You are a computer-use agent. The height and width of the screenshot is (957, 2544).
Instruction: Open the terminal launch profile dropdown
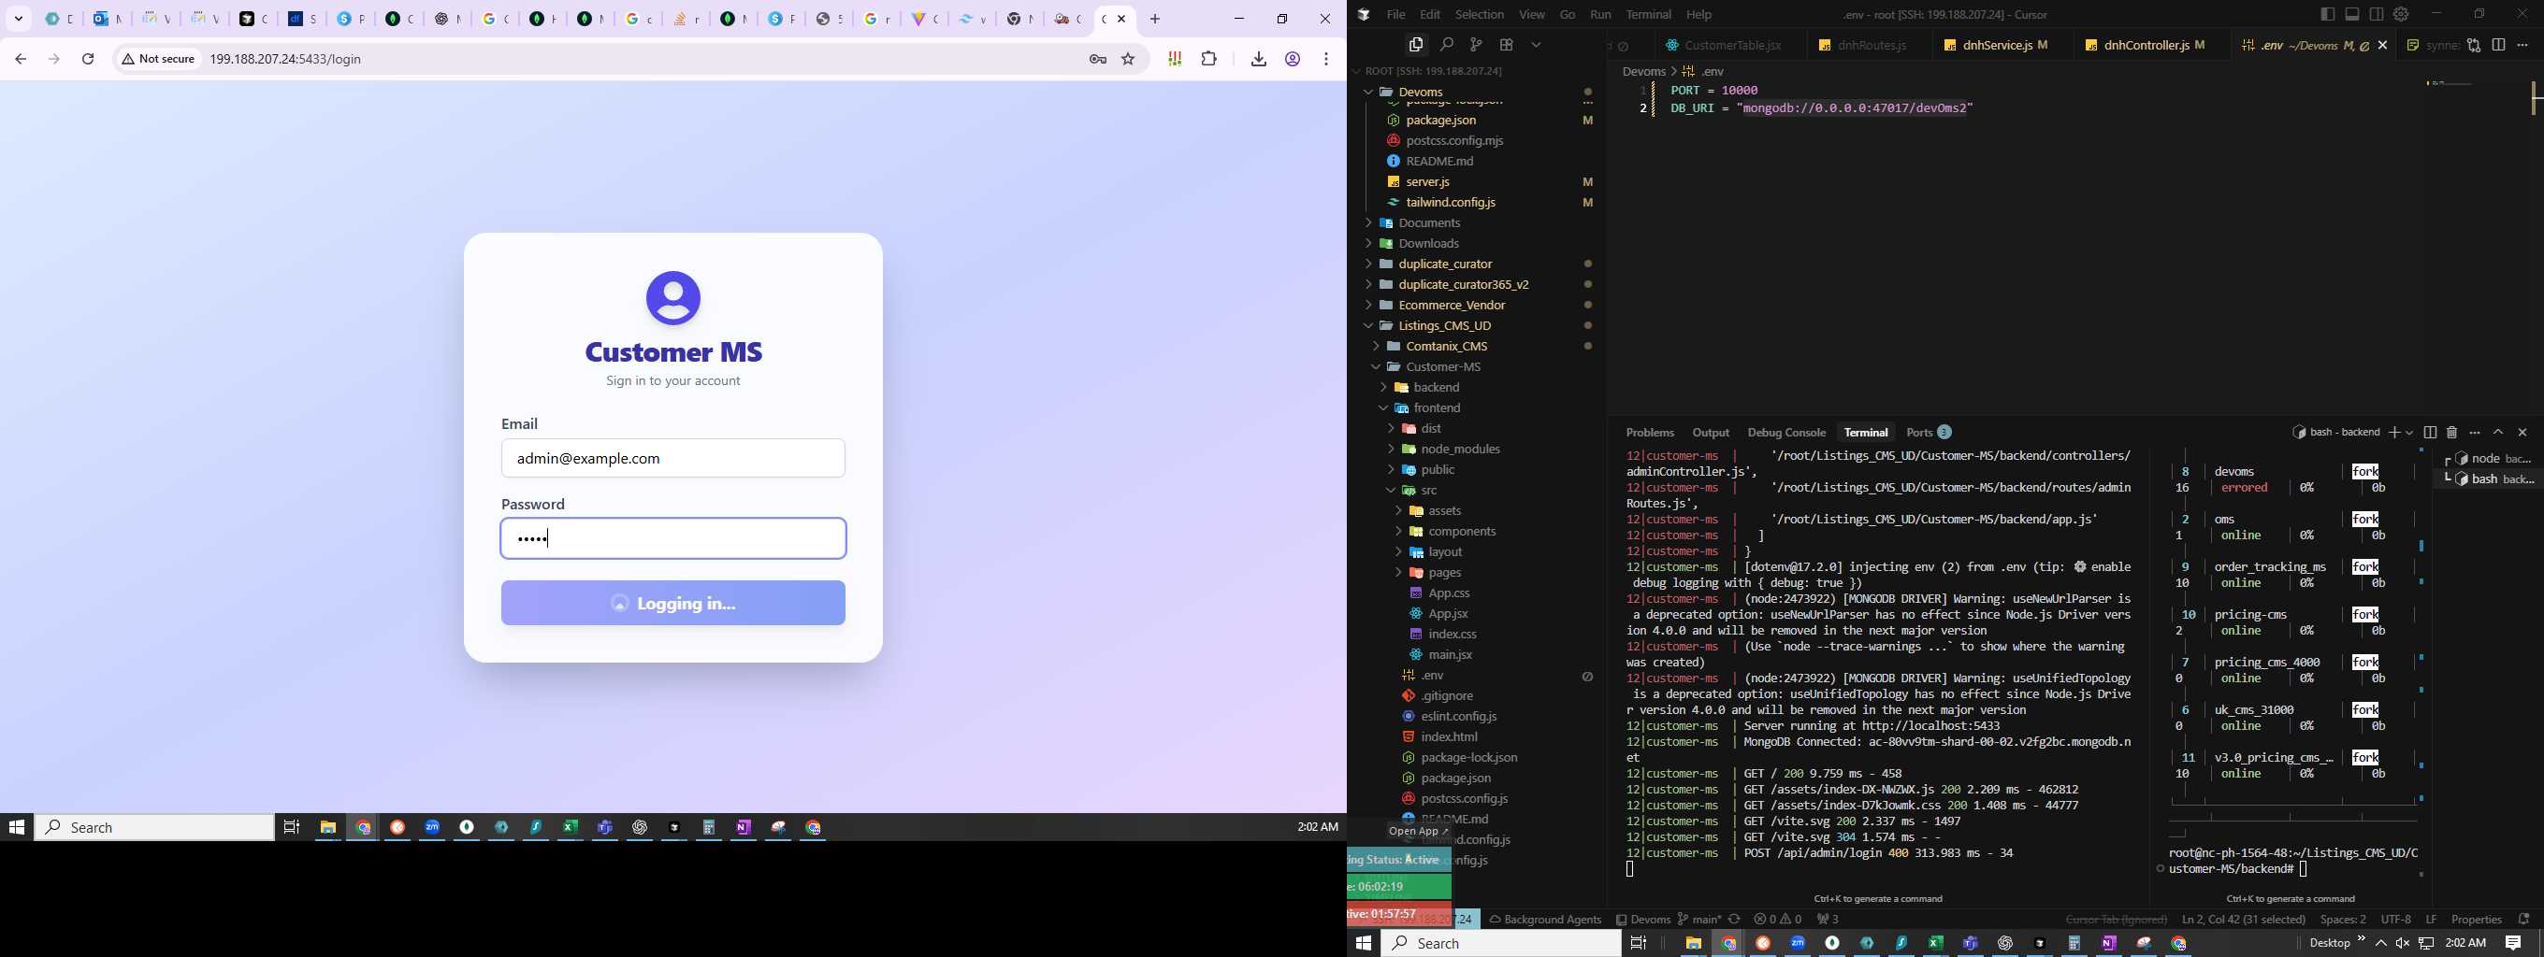[2409, 433]
